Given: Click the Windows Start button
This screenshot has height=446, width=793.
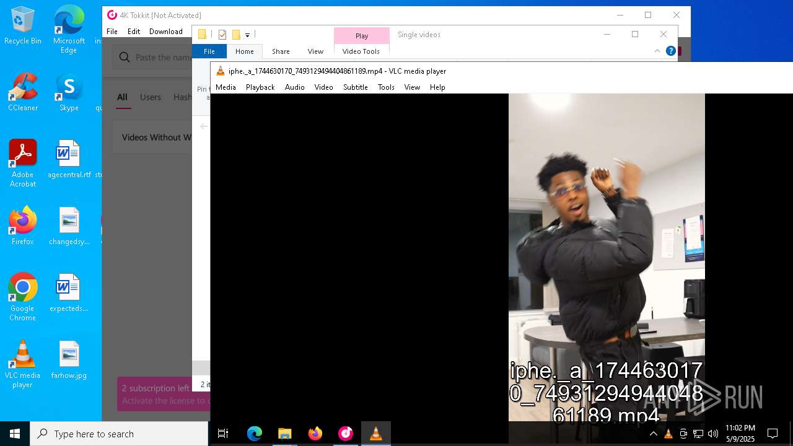Looking at the screenshot, I should (15, 434).
